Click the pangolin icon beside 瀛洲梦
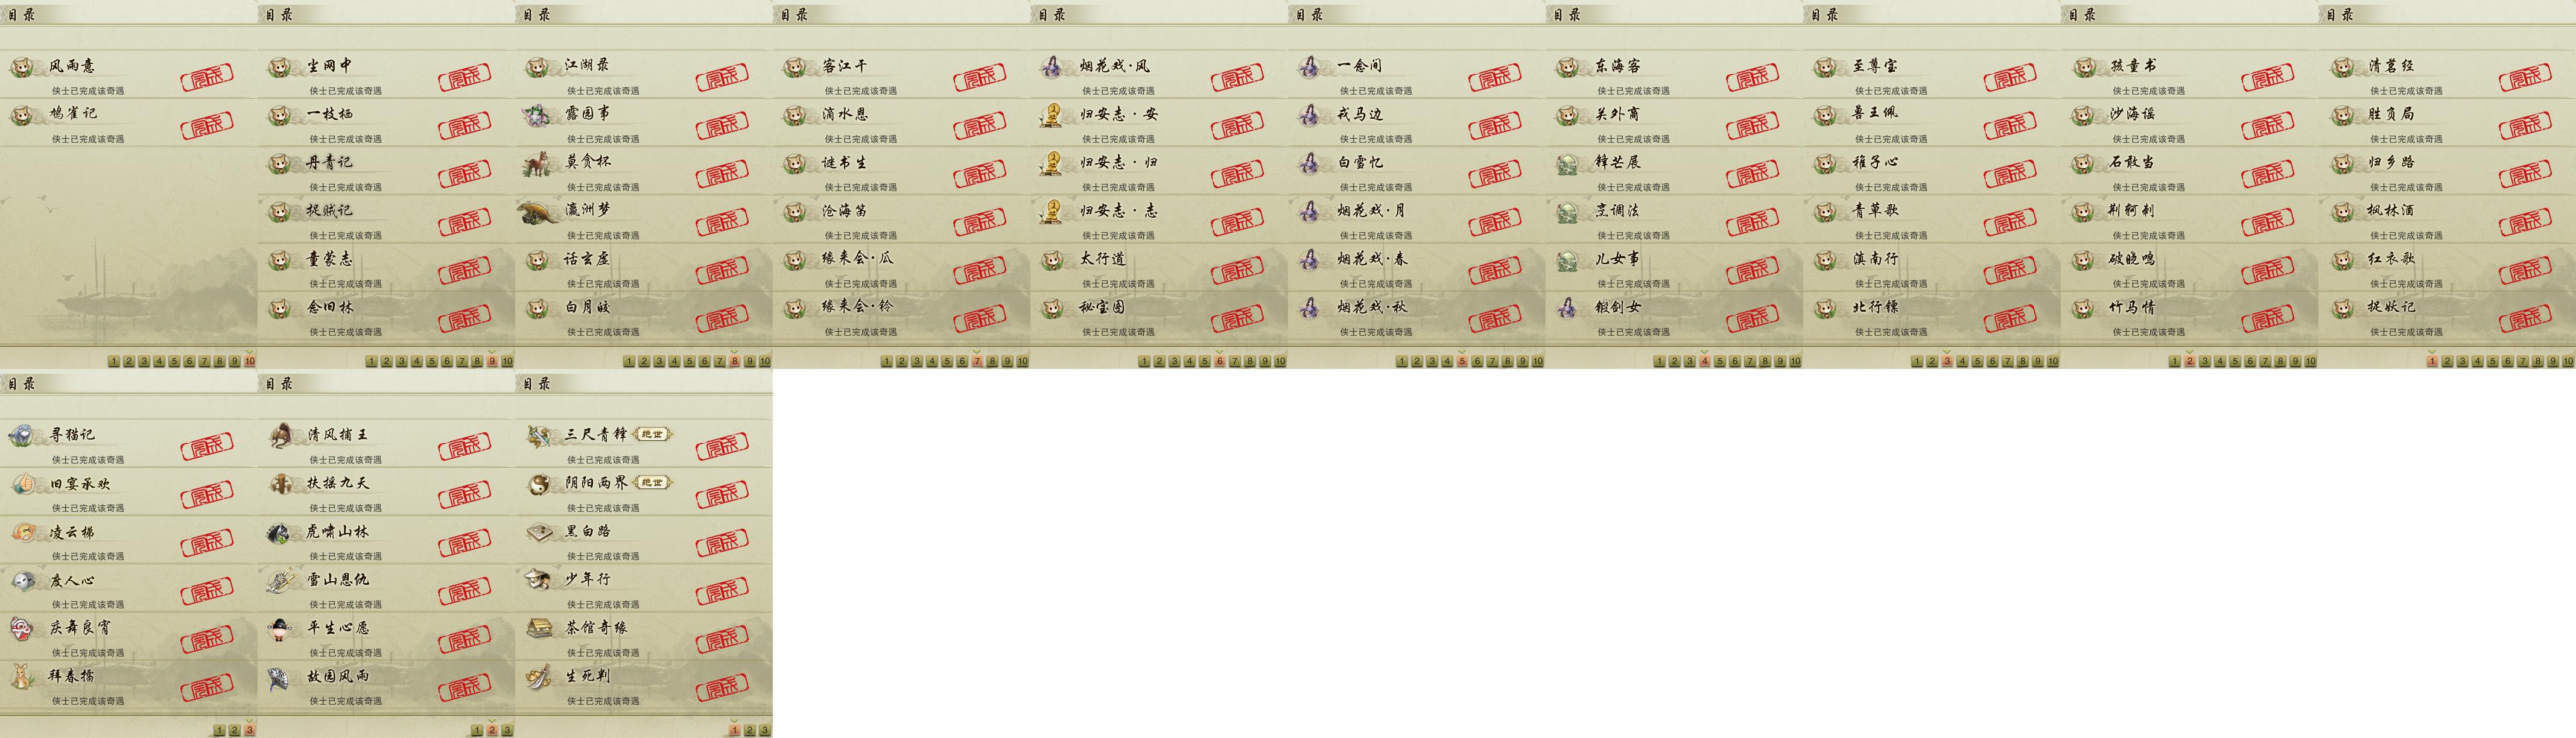 coord(538,211)
